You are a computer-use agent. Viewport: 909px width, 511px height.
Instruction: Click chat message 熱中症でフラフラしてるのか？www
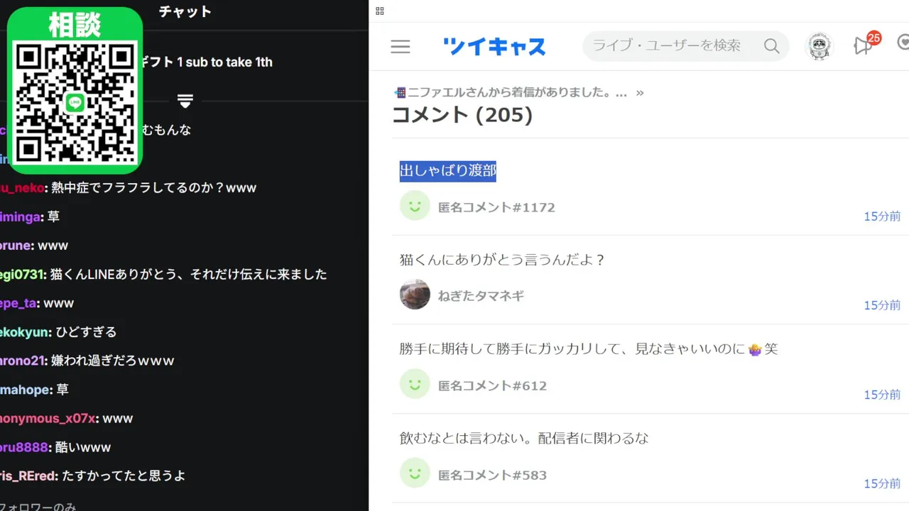(x=153, y=188)
